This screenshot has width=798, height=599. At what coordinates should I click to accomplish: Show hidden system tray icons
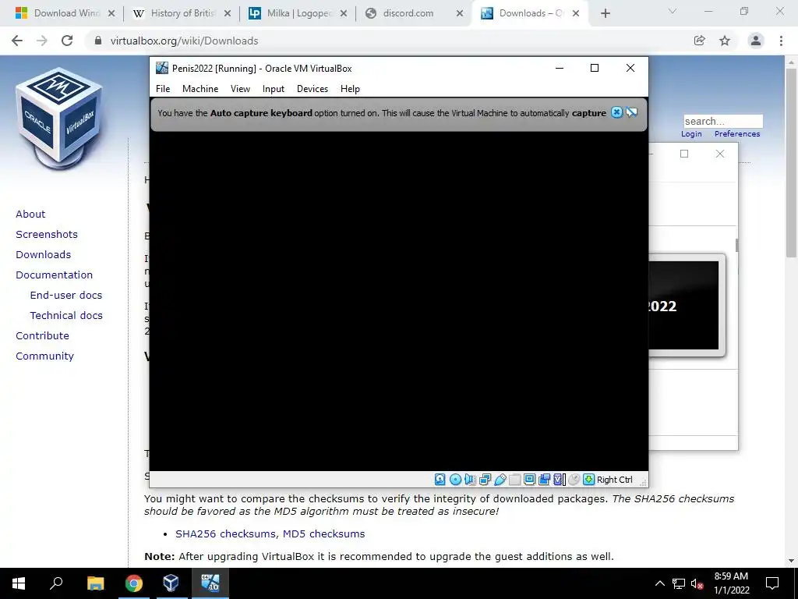[x=659, y=583]
